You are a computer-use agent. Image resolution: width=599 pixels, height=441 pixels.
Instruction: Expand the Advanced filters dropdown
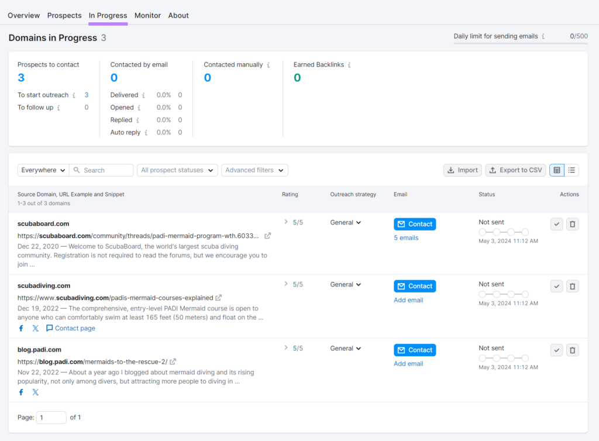pos(254,170)
